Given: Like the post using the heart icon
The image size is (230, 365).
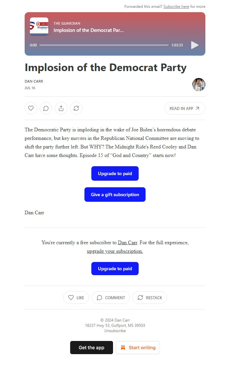Looking at the screenshot, I should [31, 108].
